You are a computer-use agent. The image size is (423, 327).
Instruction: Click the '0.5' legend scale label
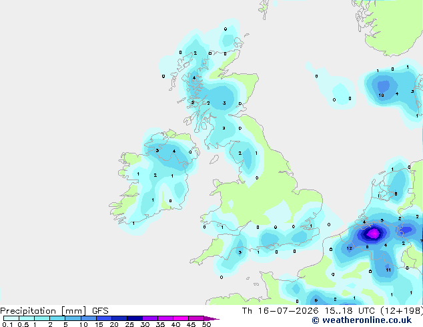point(23,324)
